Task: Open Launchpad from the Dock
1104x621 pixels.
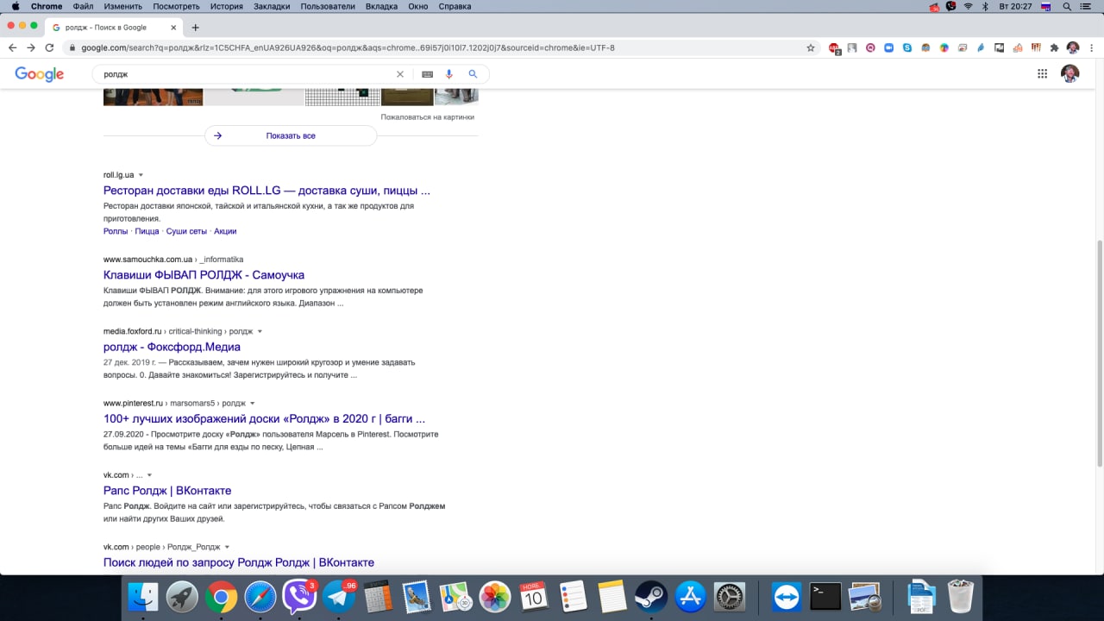Action: click(x=182, y=597)
